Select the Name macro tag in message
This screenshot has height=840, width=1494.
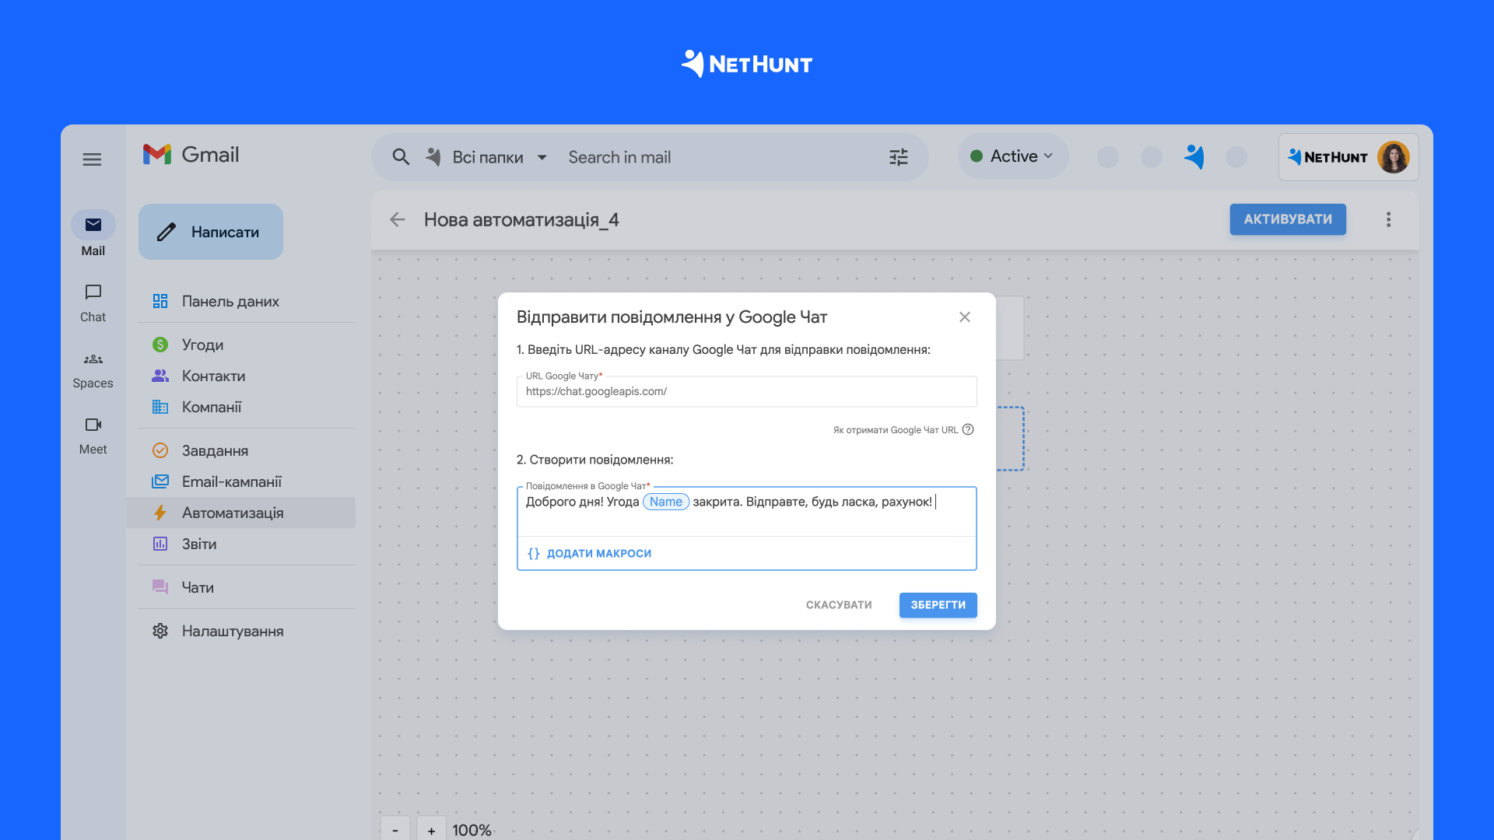pyautogui.click(x=665, y=501)
